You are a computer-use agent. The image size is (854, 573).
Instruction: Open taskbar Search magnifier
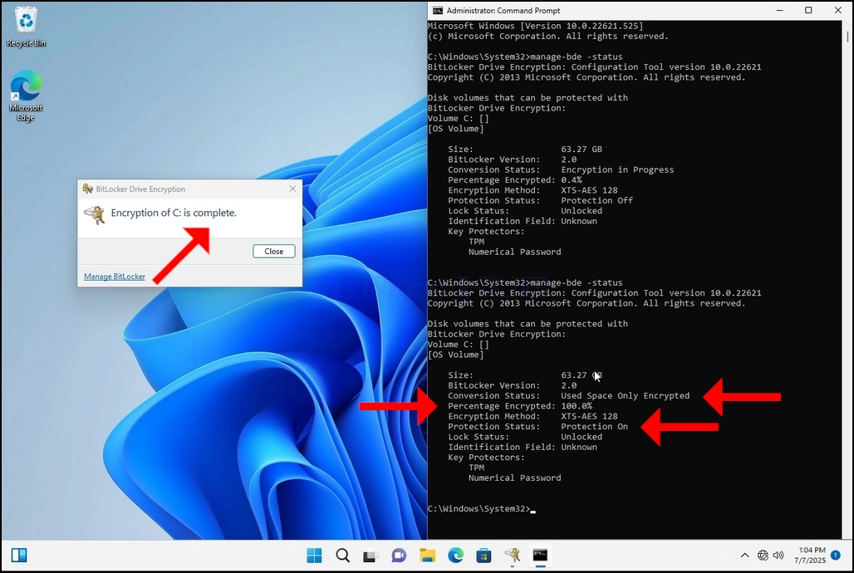[x=342, y=555]
